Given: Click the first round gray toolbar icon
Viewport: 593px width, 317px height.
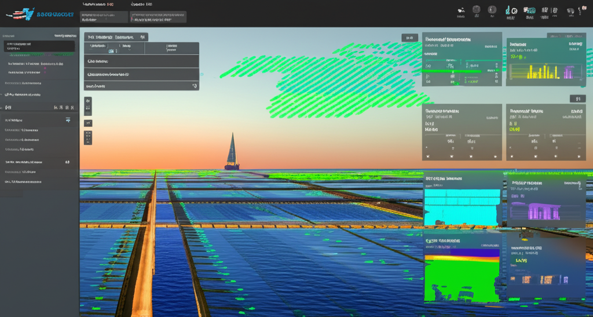Looking at the screenshot, I should click(x=477, y=10).
